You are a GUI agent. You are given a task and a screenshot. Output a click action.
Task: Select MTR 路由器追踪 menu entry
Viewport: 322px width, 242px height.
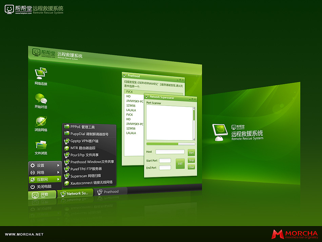pyautogui.click(x=89, y=148)
